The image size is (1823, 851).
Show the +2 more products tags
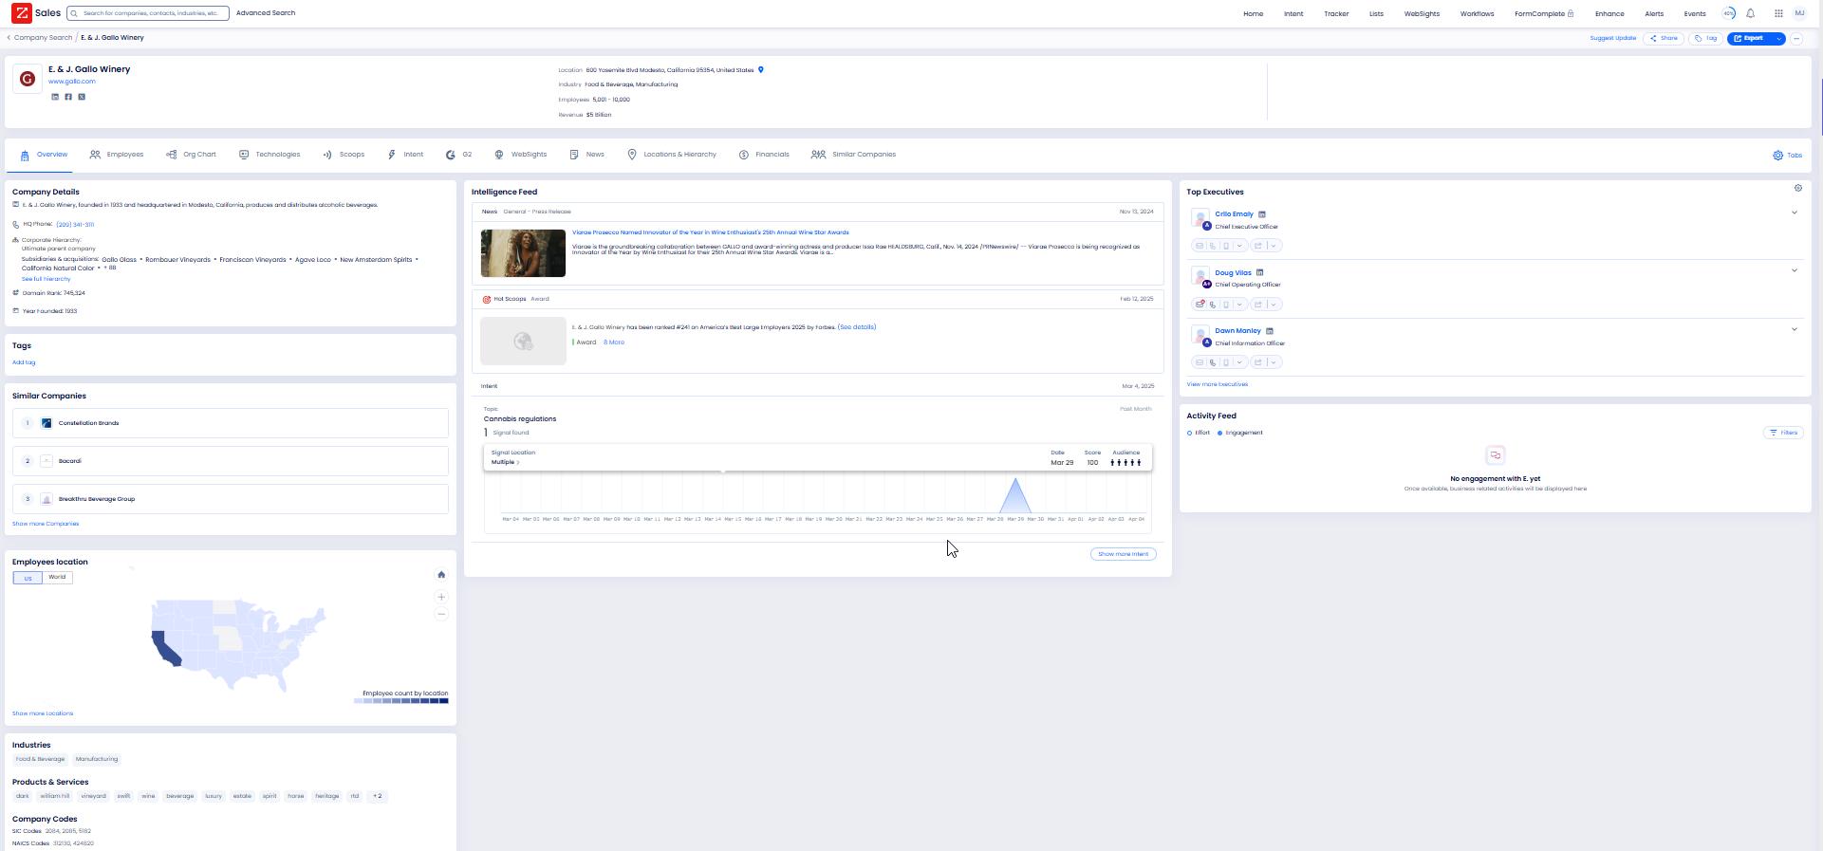pyautogui.click(x=378, y=797)
